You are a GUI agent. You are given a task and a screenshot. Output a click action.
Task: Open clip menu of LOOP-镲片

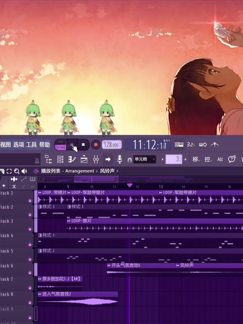click(69, 221)
